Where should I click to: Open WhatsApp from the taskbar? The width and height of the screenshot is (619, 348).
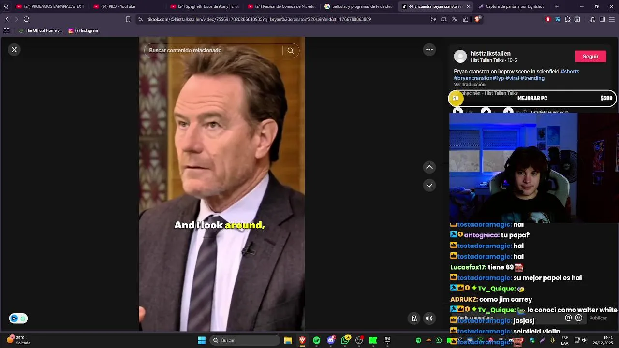pos(345,340)
